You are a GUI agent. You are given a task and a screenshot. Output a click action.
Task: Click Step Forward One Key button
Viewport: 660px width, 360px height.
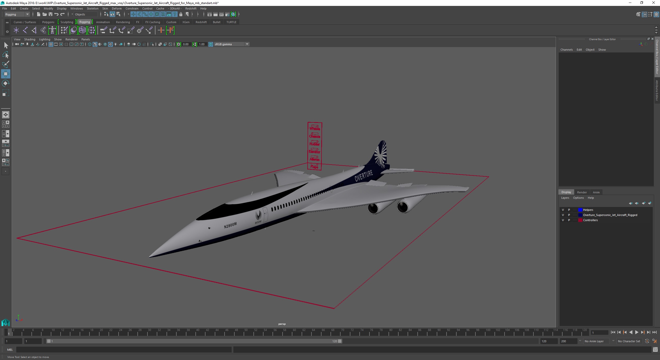(643, 332)
